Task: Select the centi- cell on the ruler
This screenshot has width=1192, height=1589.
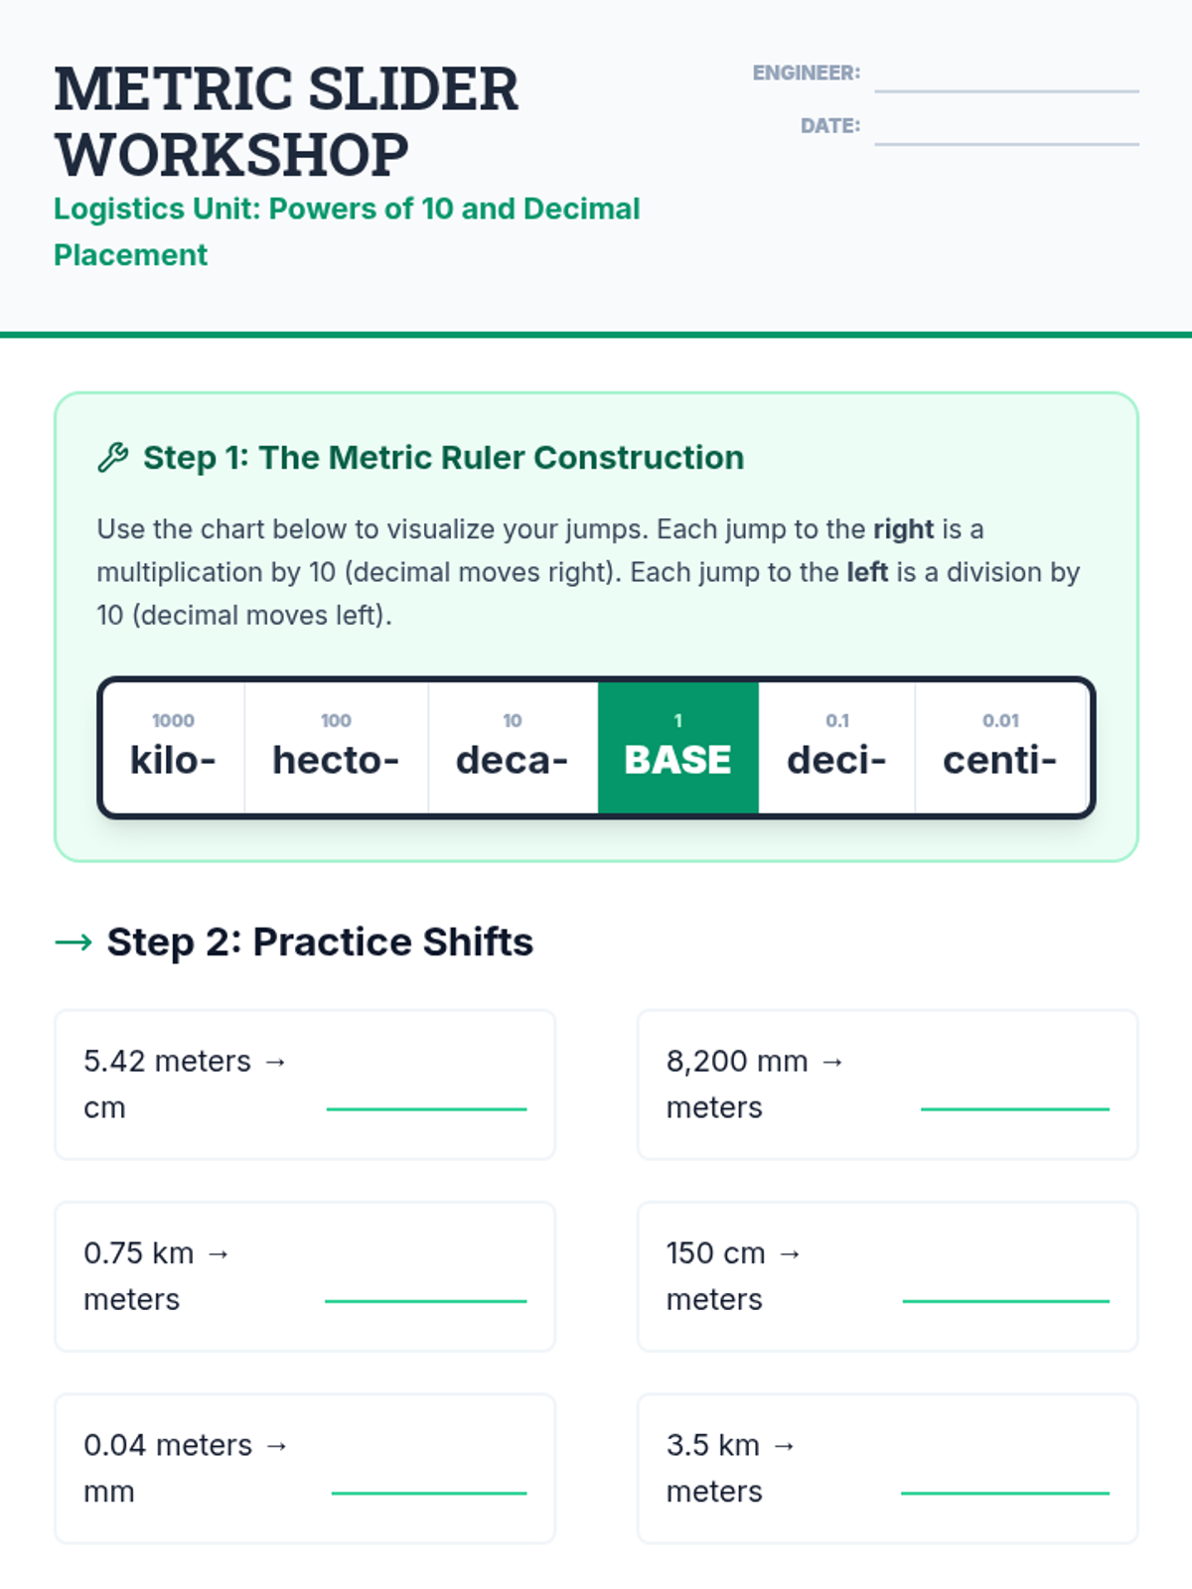Action: pyautogui.click(x=1000, y=748)
